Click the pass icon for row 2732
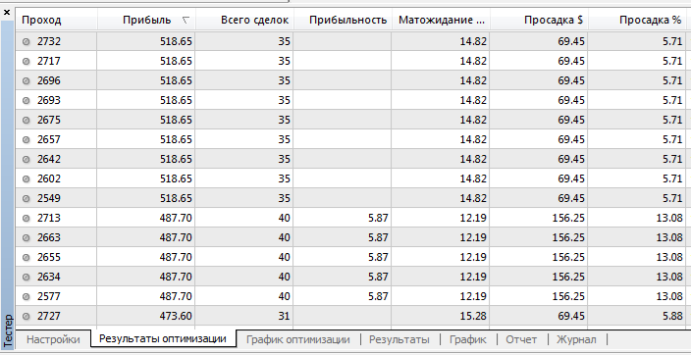The width and height of the screenshot is (691, 355). click(x=26, y=41)
